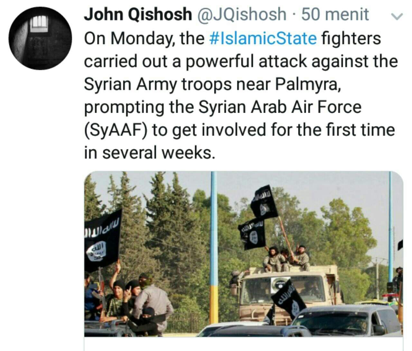Tap the phrase Syrian Arab Air Force
412x351 pixels.
point(280,107)
